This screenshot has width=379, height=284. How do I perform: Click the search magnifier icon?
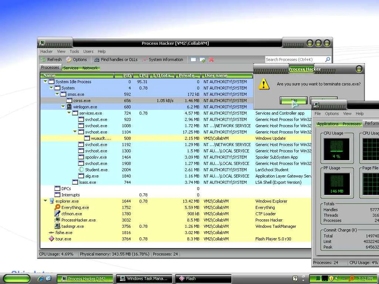[328, 60]
